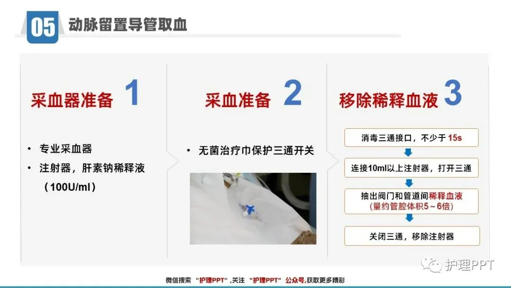The width and height of the screenshot is (511, 288).
Task: Click the blue arrow below 消毒三通接口 box
Action: point(408,153)
